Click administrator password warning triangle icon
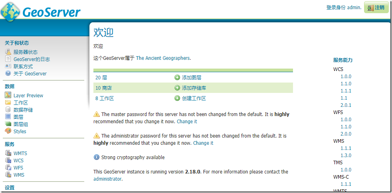Viewport: 392px width, 193px height. click(97, 136)
